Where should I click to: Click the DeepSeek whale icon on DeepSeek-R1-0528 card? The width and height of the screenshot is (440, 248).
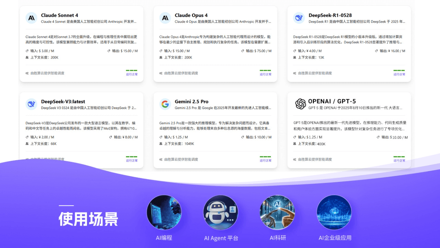[299, 18]
